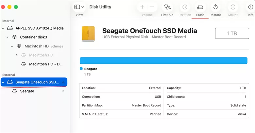Click the yellow external drive icon
The width and height of the screenshot is (255, 133).
tap(88, 34)
